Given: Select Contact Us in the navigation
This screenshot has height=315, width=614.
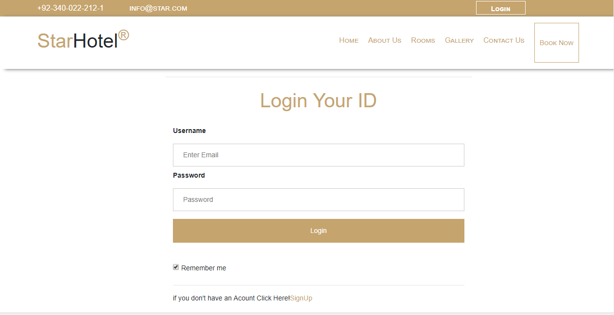Looking at the screenshot, I should point(504,40).
